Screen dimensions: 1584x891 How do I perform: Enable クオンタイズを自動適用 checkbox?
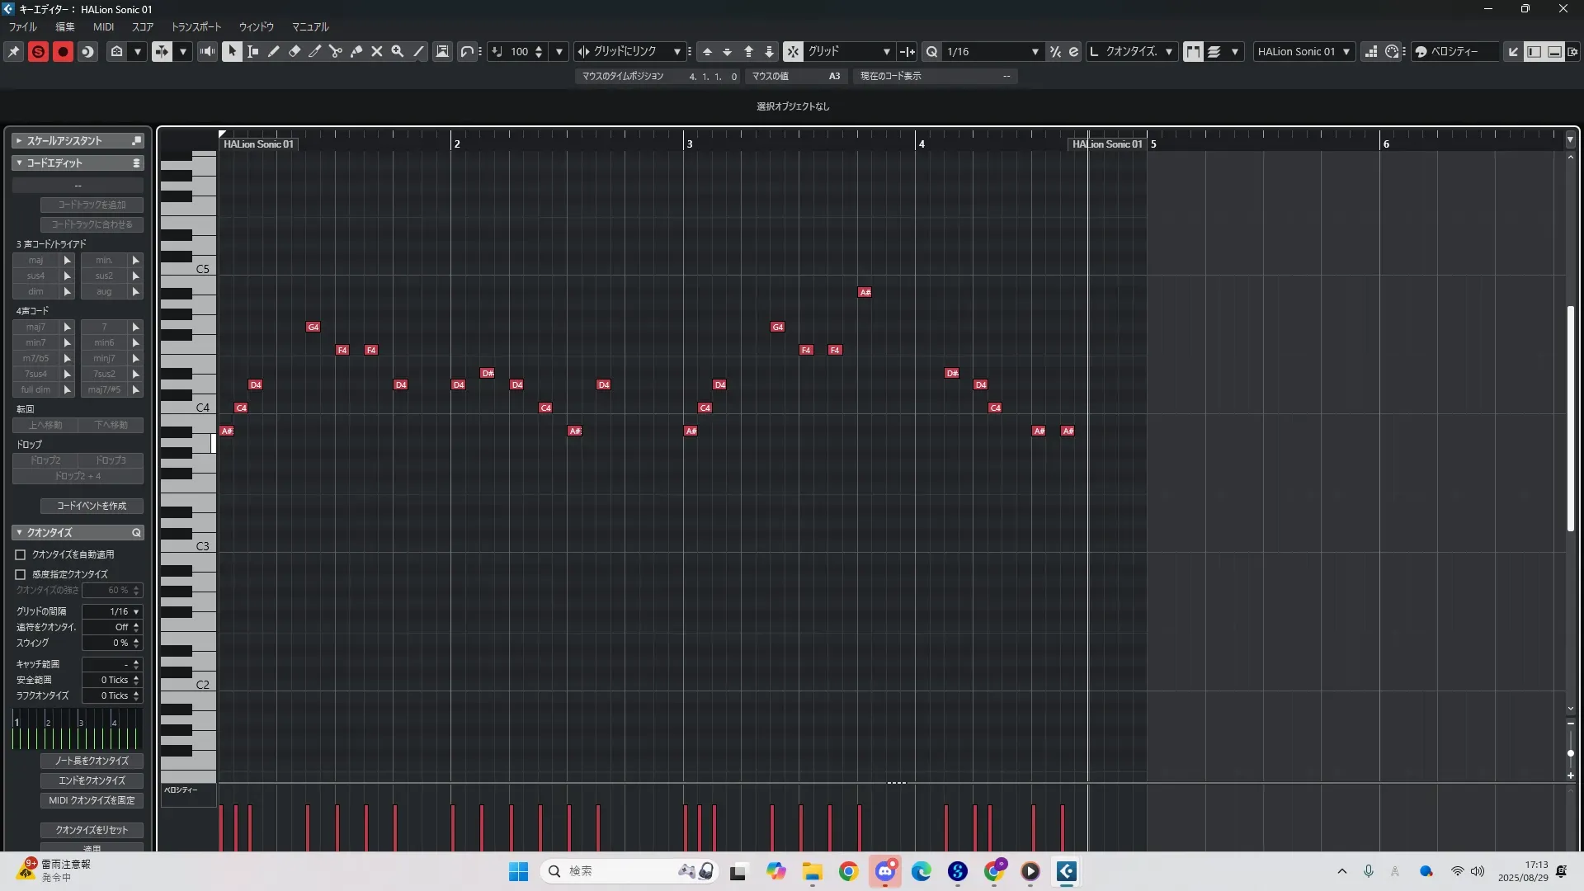point(21,555)
